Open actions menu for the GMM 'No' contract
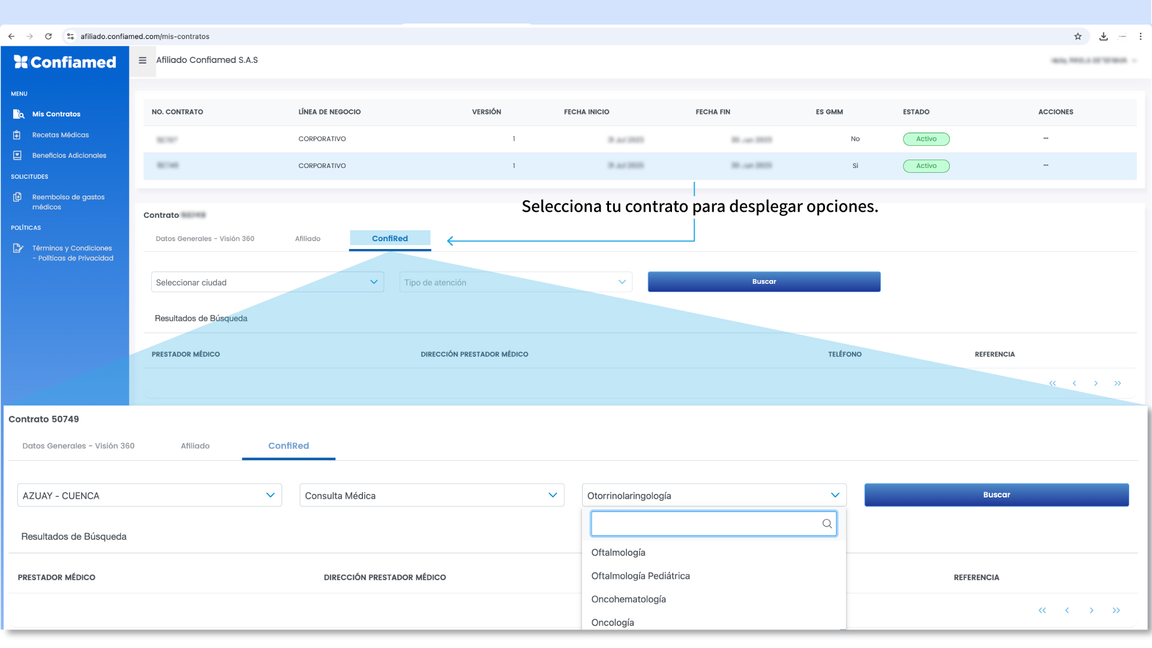This screenshot has width=1152, height=648. tap(1046, 139)
